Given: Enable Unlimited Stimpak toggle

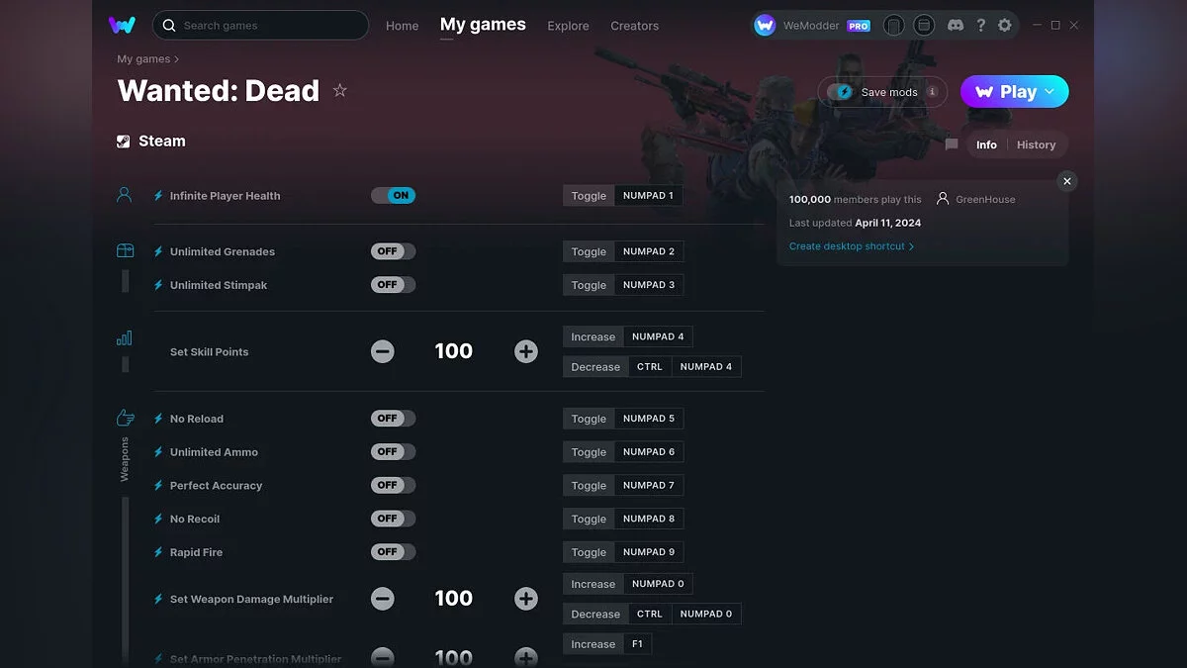Looking at the screenshot, I should (393, 285).
